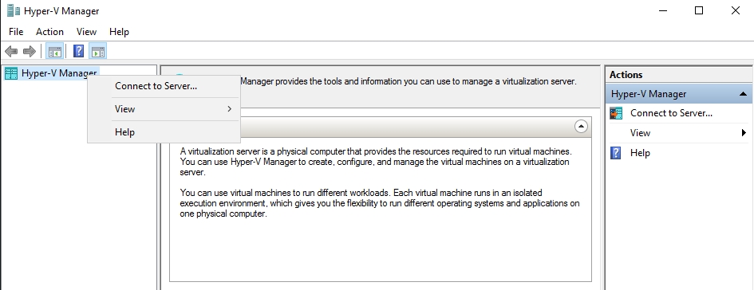This screenshot has height=290, width=754.
Task: Click the Hyper-V Manager title bar app icon
Action: click(x=14, y=10)
